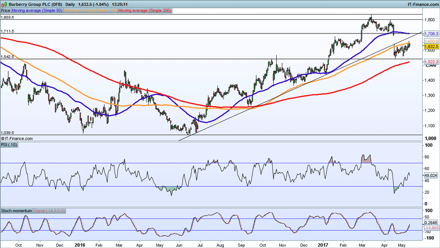The width and height of the screenshot is (440, 248).
Task: Click the candlestick chart icon beside Burberry title
Action: [x=4, y=4]
